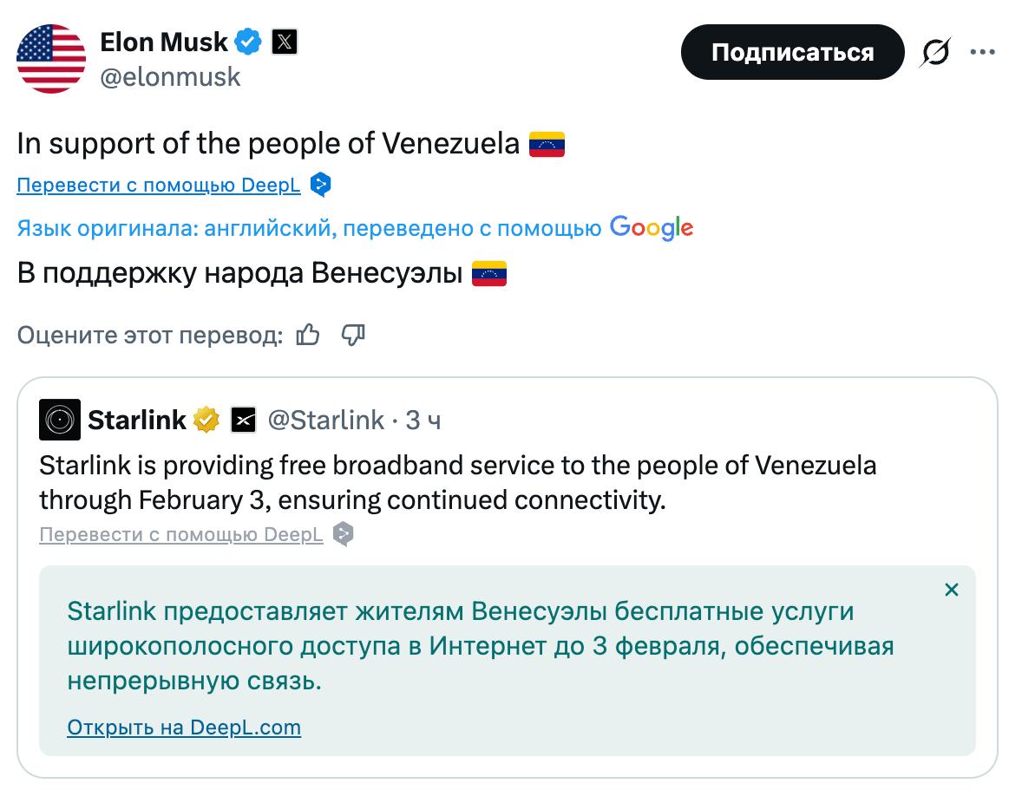Click Elon Musk's American flag avatar
Image resolution: width=1022 pixels, height=796 pixels.
[50, 59]
